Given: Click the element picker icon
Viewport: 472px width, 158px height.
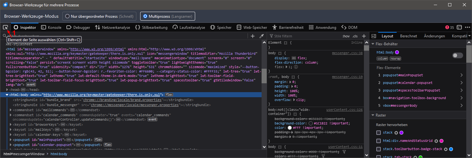Looking at the screenshot, I should click(x=5, y=28).
